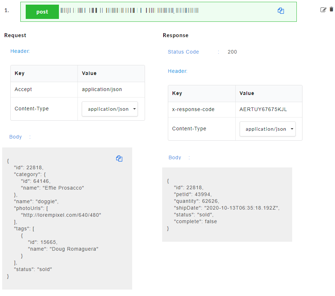
Task: Click the green post method badge
Action: coord(42,12)
